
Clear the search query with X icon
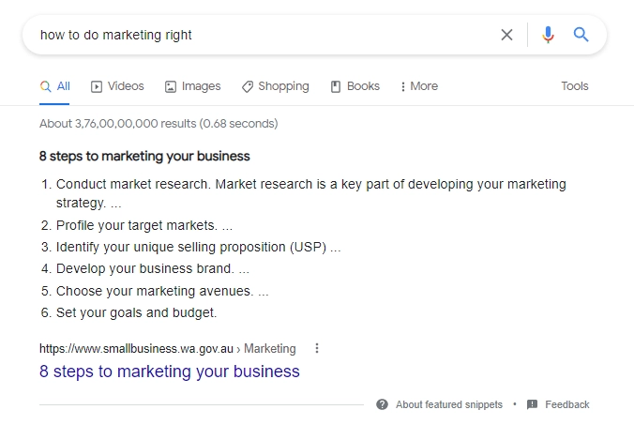(506, 35)
